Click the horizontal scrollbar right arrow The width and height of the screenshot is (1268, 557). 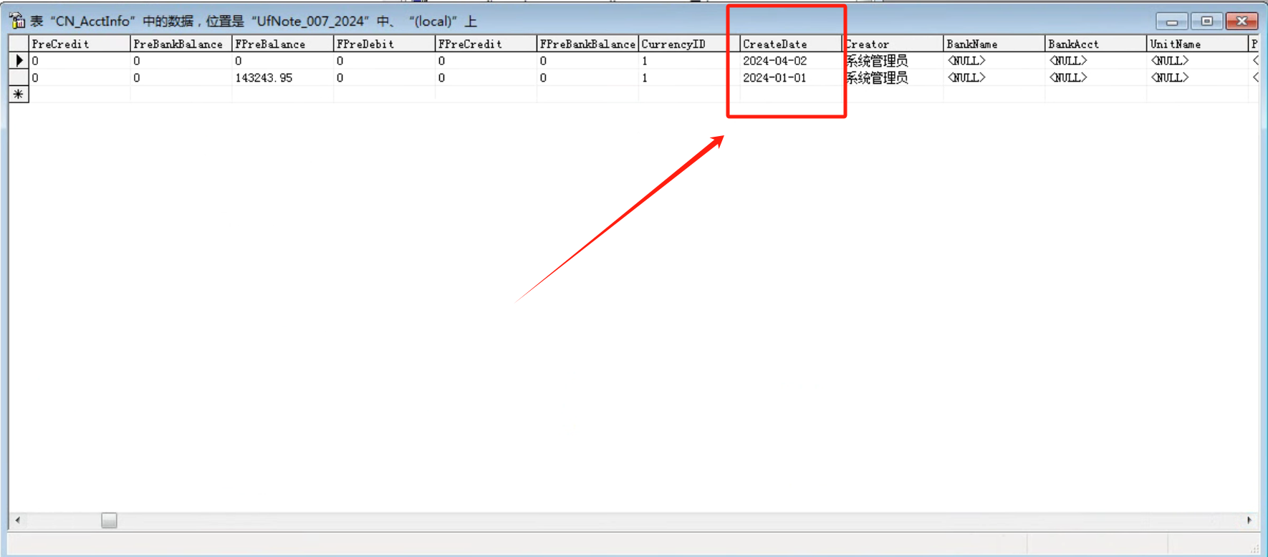click(x=1249, y=520)
